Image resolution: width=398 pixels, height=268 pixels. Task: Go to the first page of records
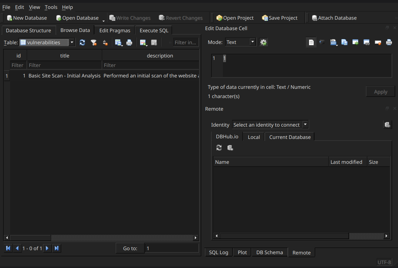point(8,248)
